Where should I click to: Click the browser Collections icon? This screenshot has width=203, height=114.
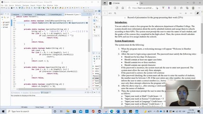coord(187,8)
